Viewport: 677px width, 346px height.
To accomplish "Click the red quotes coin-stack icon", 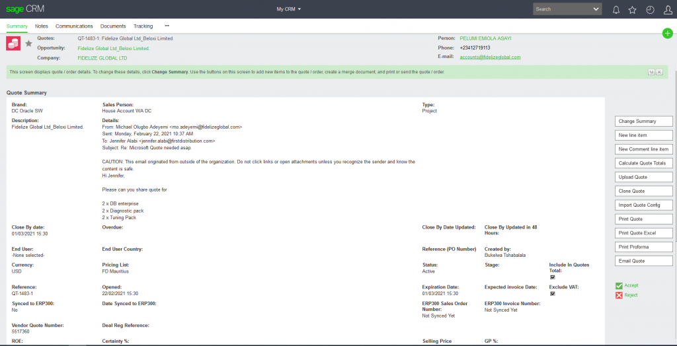I will [x=13, y=44].
